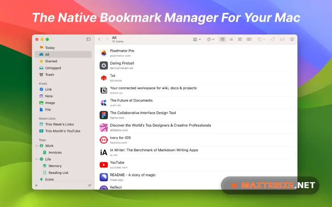This screenshot has height=207, width=332.
Task: Collapse the Life tag group
Action: click(36, 159)
